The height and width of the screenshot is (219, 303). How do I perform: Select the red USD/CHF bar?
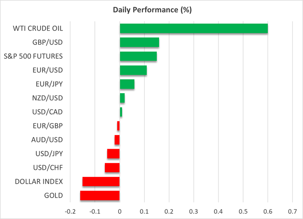(112, 168)
